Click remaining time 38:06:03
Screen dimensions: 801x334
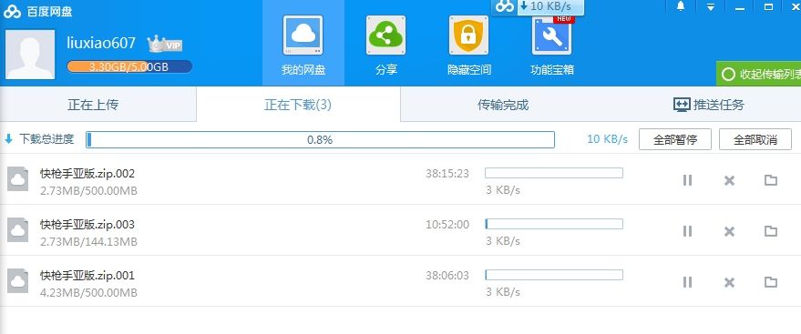tap(447, 276)
